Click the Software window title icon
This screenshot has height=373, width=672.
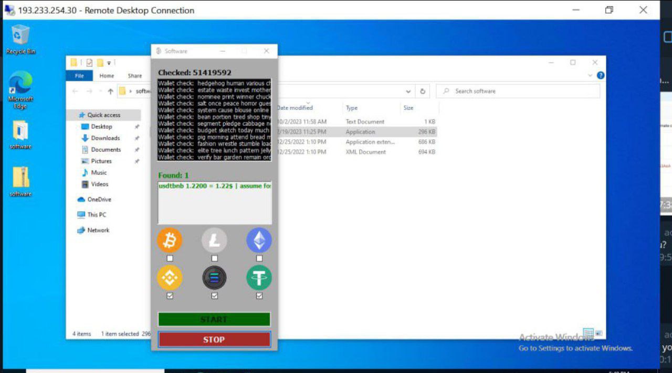coord(159,51)
